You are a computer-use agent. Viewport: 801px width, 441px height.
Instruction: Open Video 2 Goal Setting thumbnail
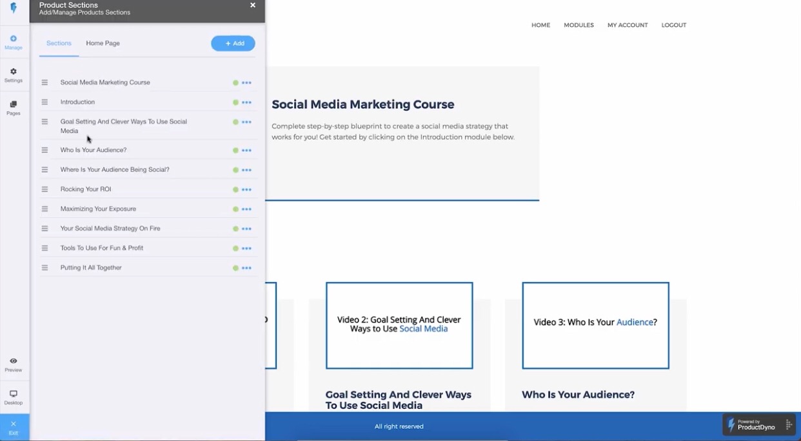tap(399, 325)
